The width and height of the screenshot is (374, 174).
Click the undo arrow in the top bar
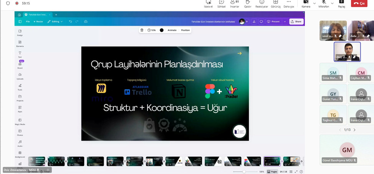(x=70, y=22)
